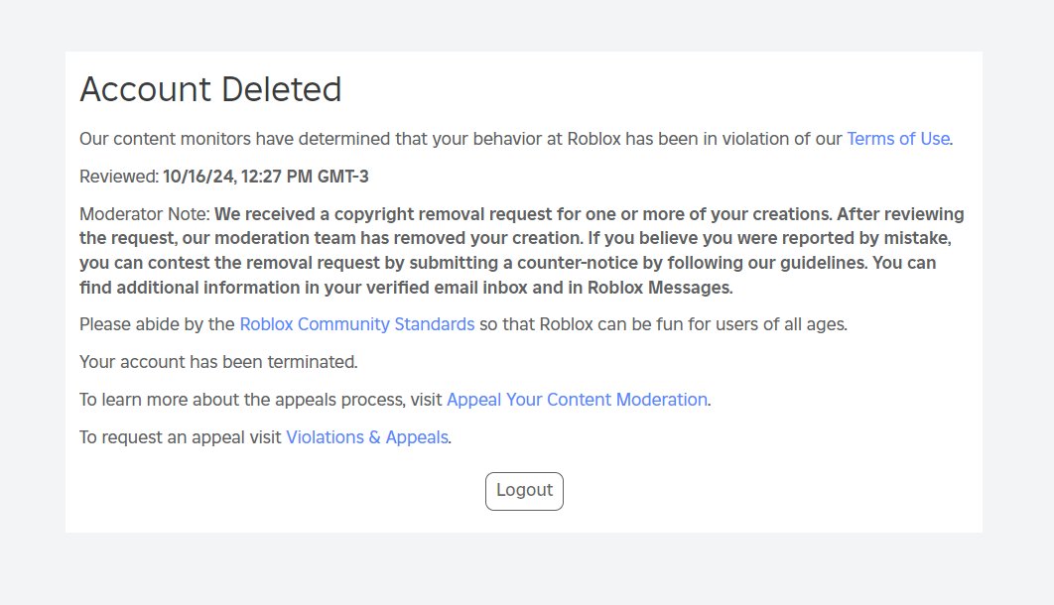Open the Terms of Use link
1054x605 pixels.
click(898, 139)
